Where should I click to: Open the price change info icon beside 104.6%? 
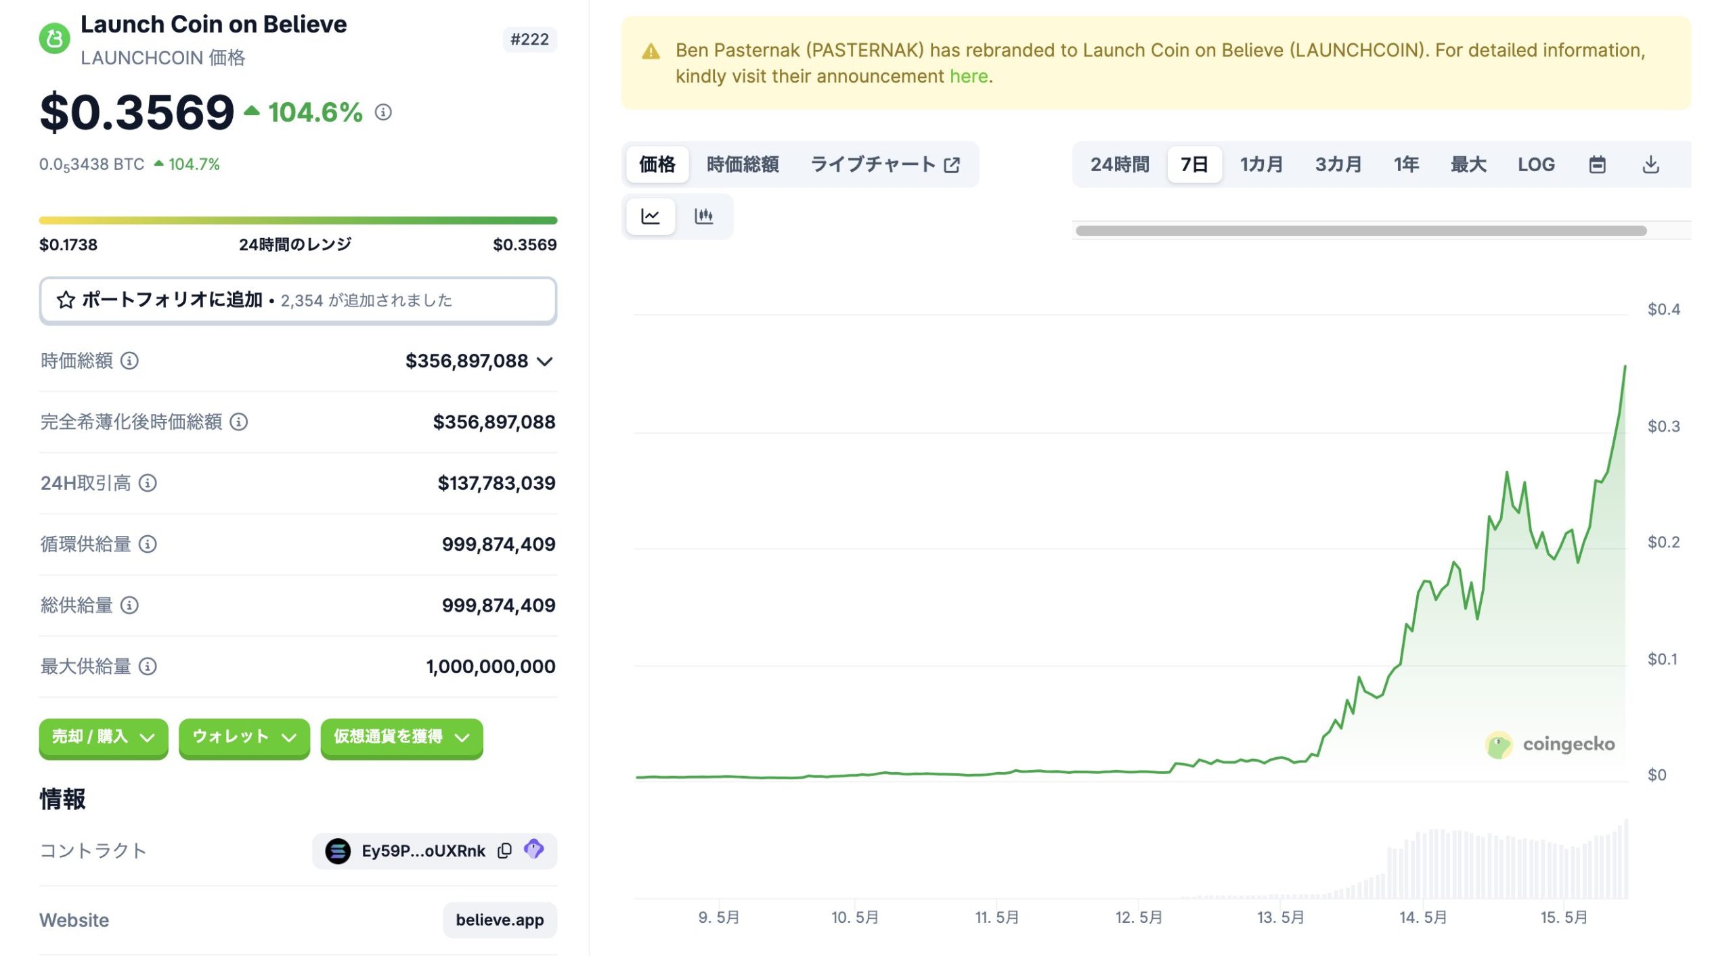(x=383, y=112)
